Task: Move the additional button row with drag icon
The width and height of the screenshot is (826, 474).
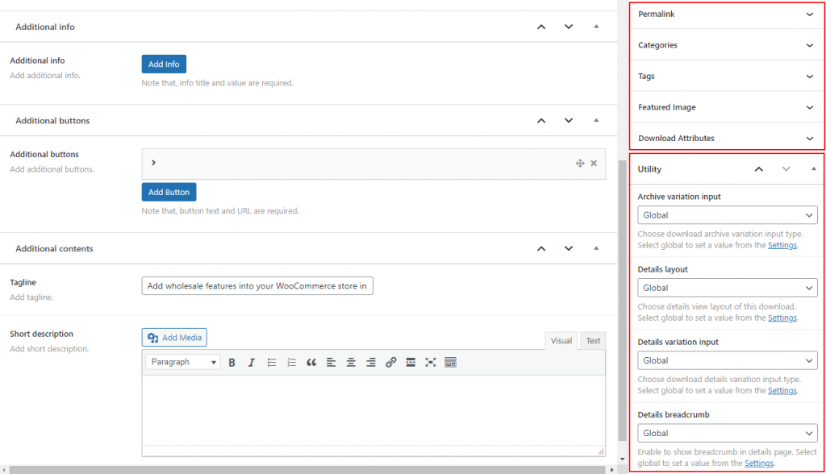Action: pos(580,164)
